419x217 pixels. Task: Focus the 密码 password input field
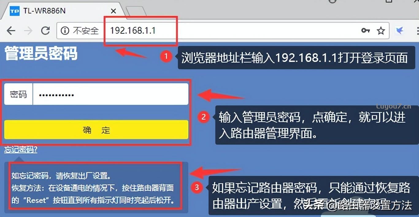[110, 94]
